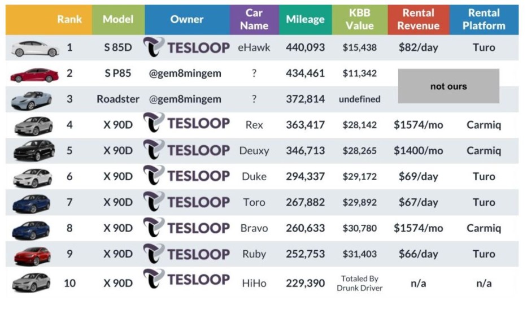Click the Tesloop logo in the Rex row
The height and width of the screenshot is (309, 527).
tap(186, 124)
